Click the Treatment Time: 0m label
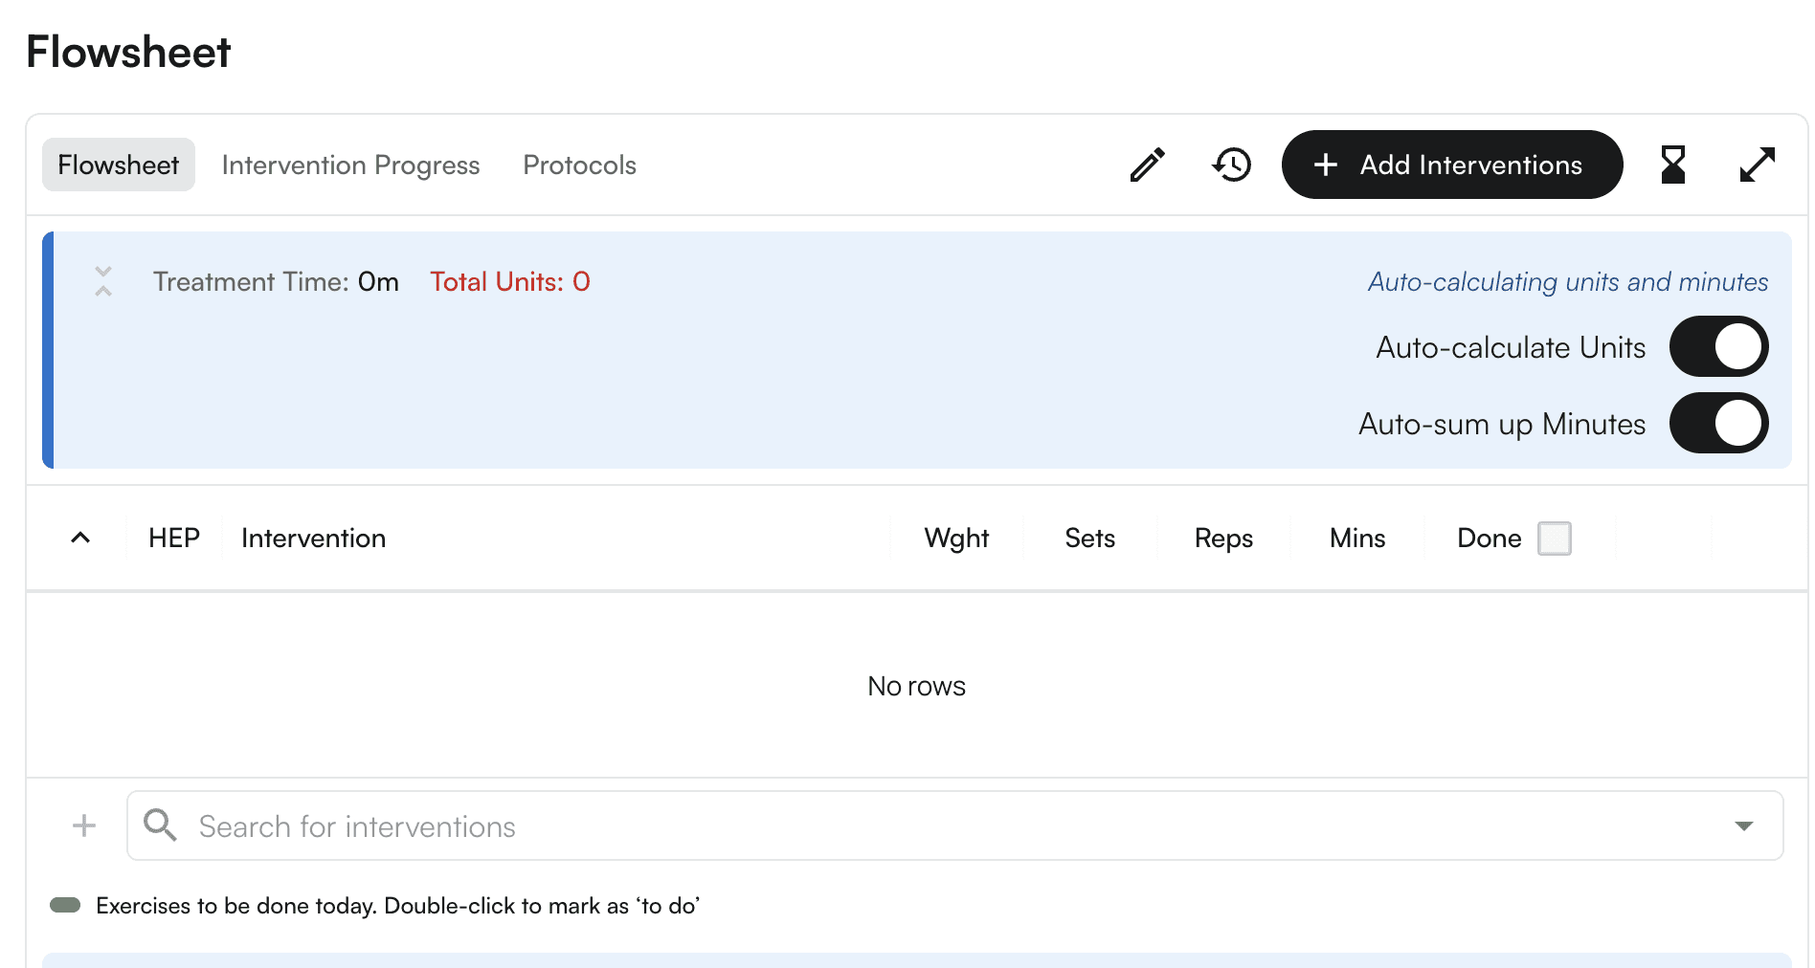 click(276, 281)
